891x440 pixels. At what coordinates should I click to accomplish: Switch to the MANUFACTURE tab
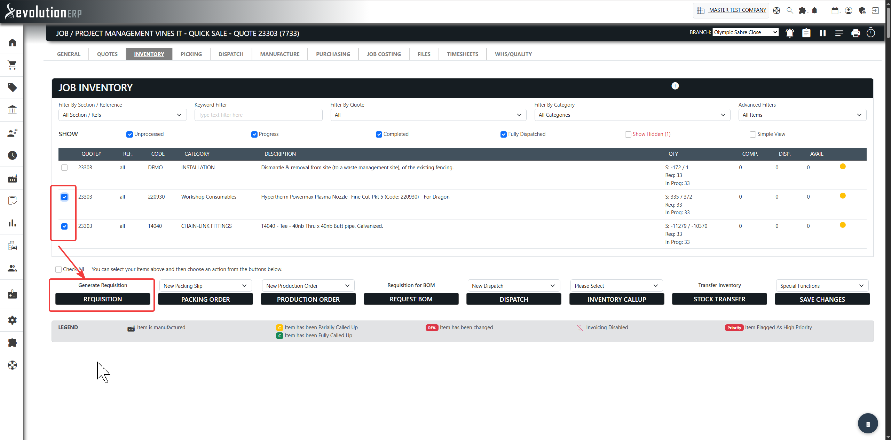click(280, 54)
